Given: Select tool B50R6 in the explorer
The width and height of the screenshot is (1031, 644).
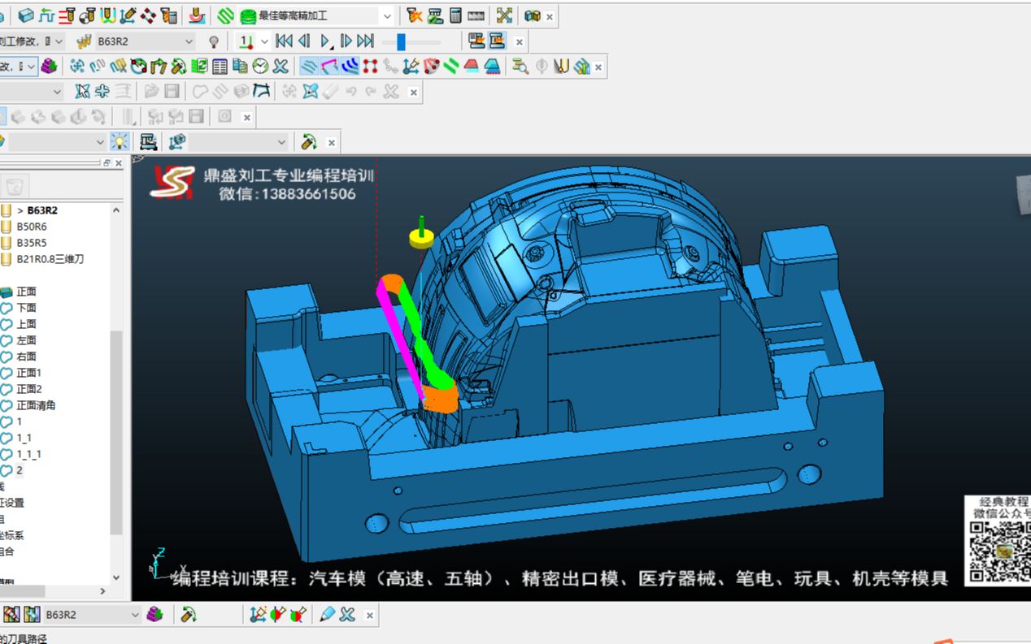Looking at the screenshot, I should point(32,227).
